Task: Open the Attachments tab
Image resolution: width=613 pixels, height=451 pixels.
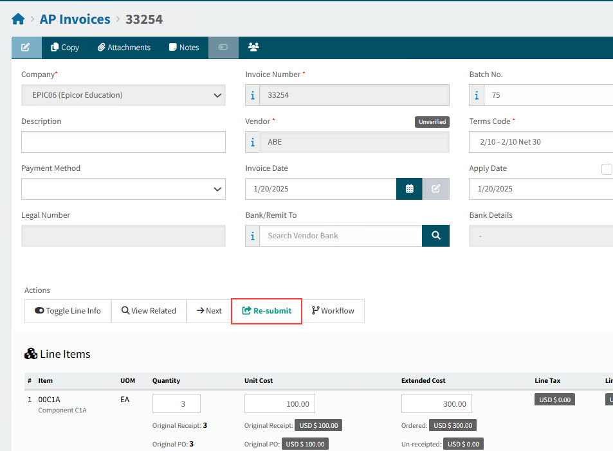Action: click(124, 48)
